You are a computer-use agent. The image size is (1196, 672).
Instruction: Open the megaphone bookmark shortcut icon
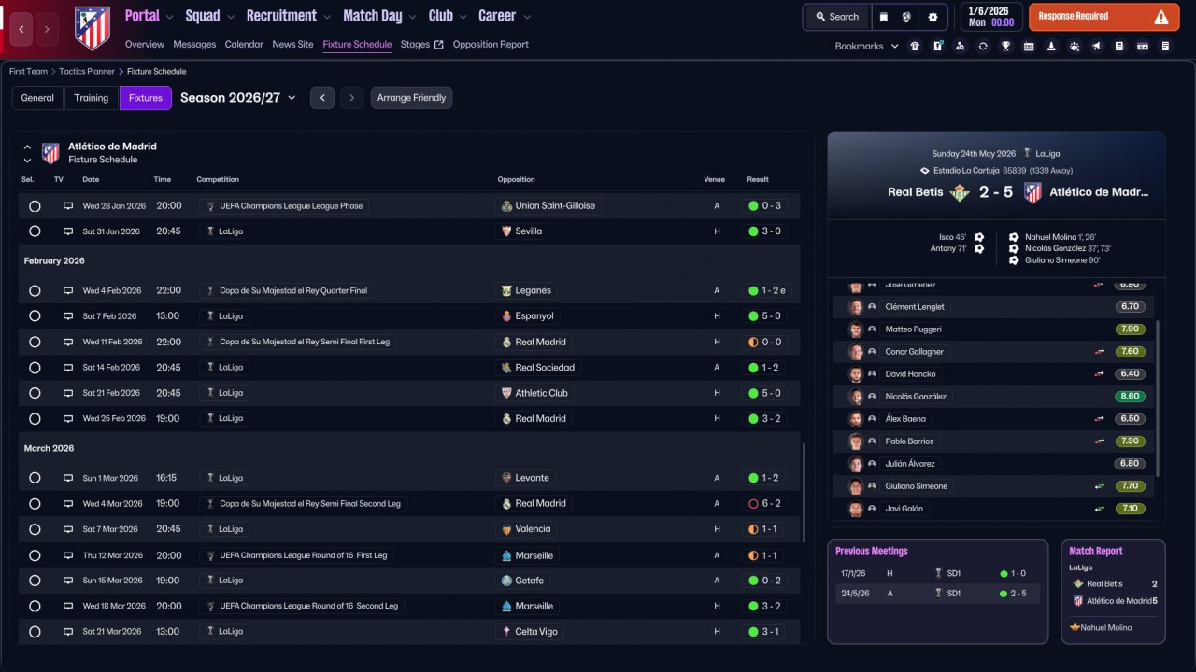coord(1097,46)
